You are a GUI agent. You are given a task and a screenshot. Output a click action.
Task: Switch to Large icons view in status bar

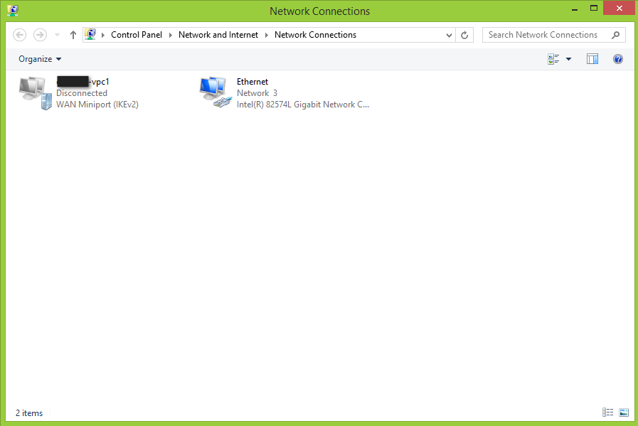[x=623, y=412]
